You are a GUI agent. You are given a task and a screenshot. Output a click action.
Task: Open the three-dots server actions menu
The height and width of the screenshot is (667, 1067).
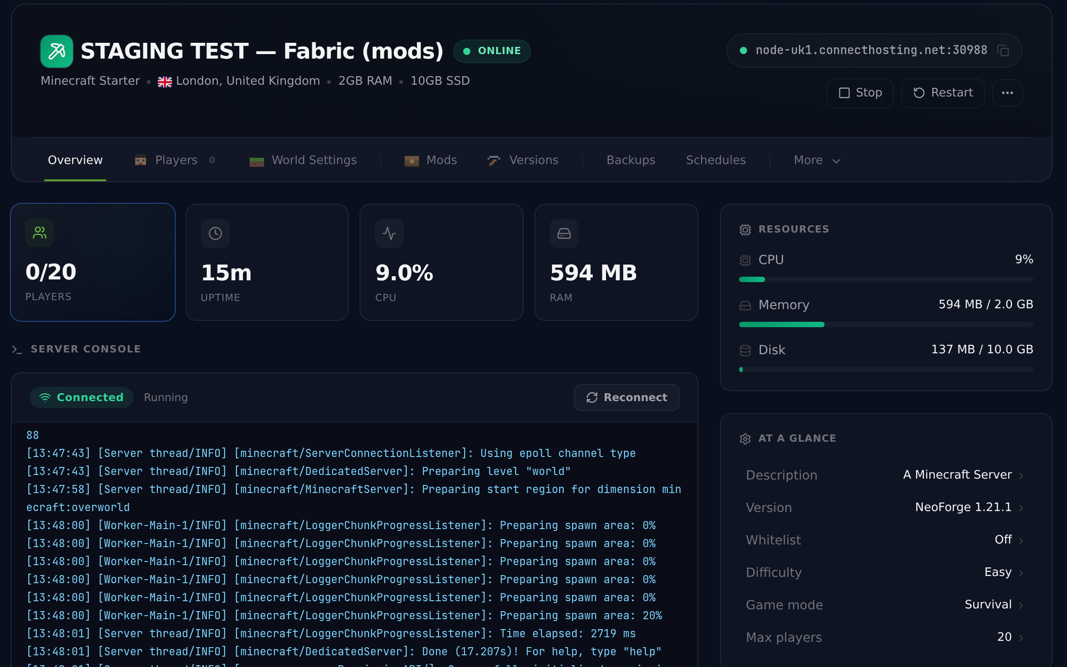[x=1007, y=93]
